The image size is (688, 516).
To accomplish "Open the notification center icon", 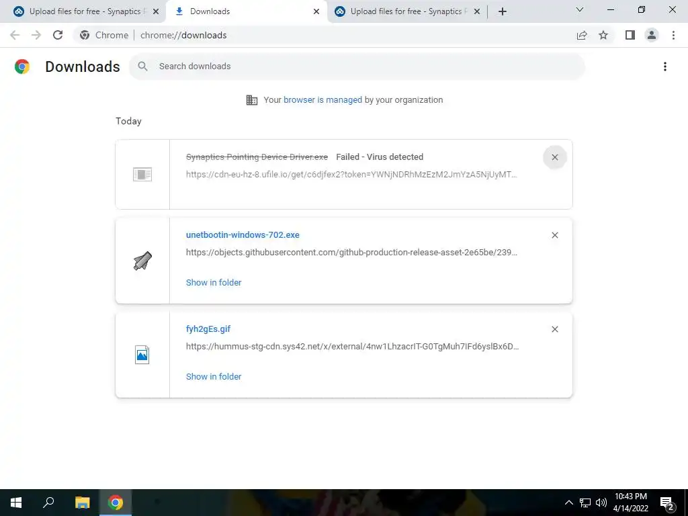I will (667, 503).
